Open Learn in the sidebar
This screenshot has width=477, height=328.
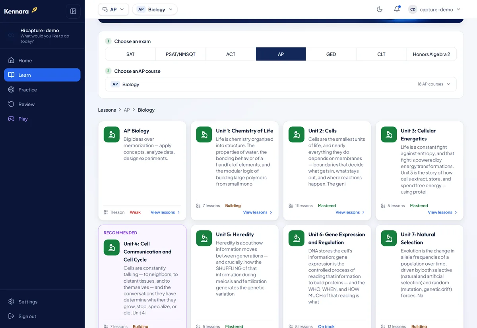point(42,75)
